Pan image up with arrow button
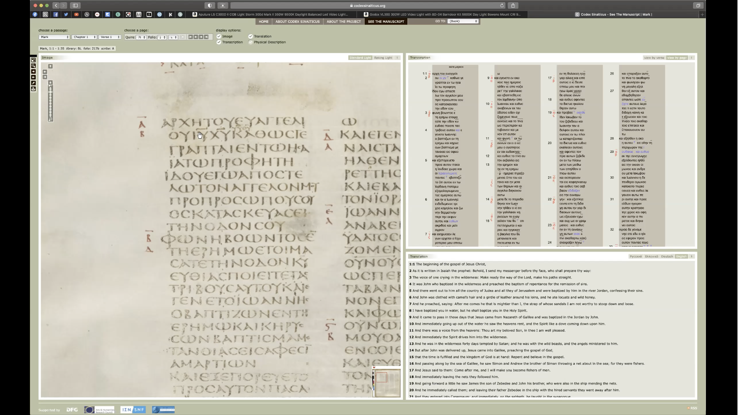 pyautogui.click(x=50, y=66)
